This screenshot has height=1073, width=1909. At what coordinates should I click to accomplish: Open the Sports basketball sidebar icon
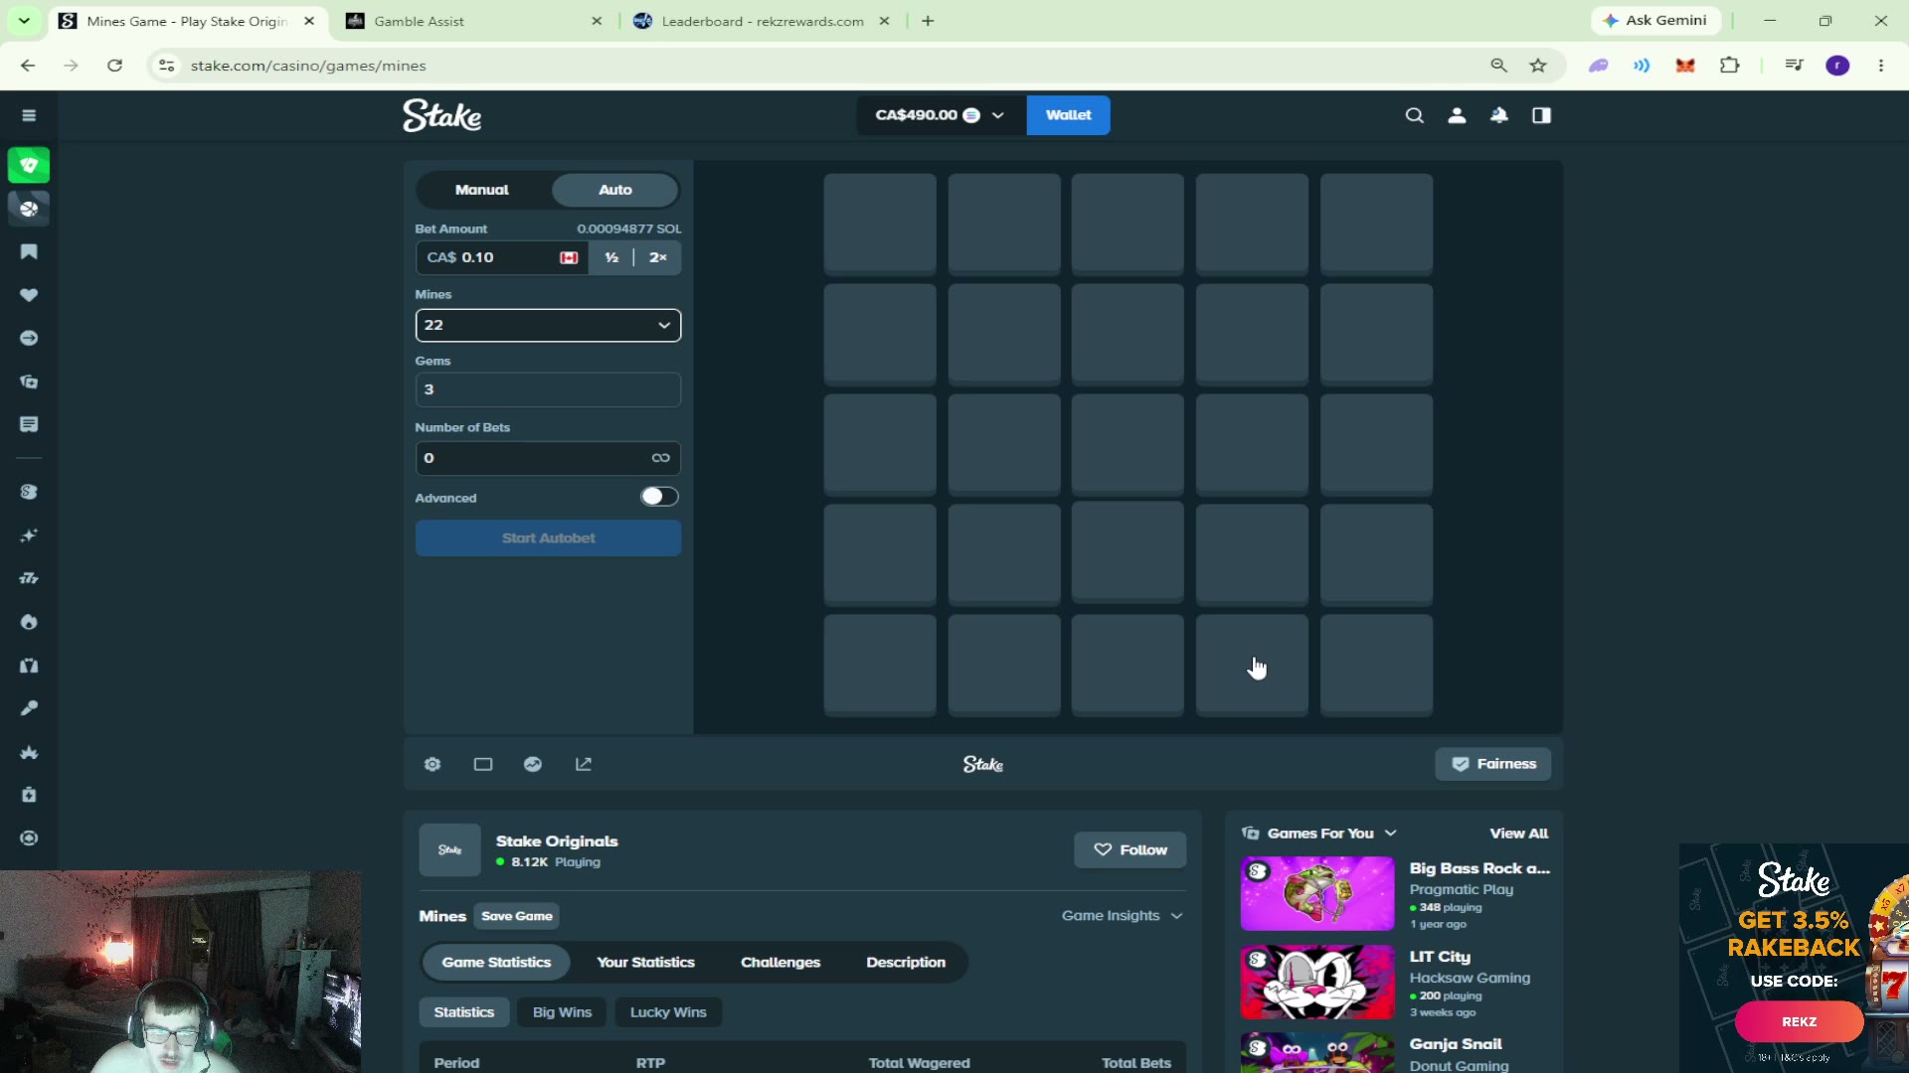pos(29,209)
